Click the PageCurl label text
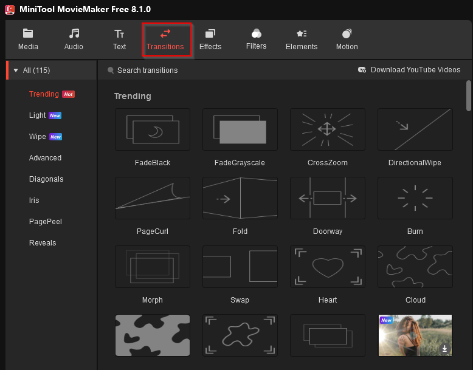 tap(153, 231)
